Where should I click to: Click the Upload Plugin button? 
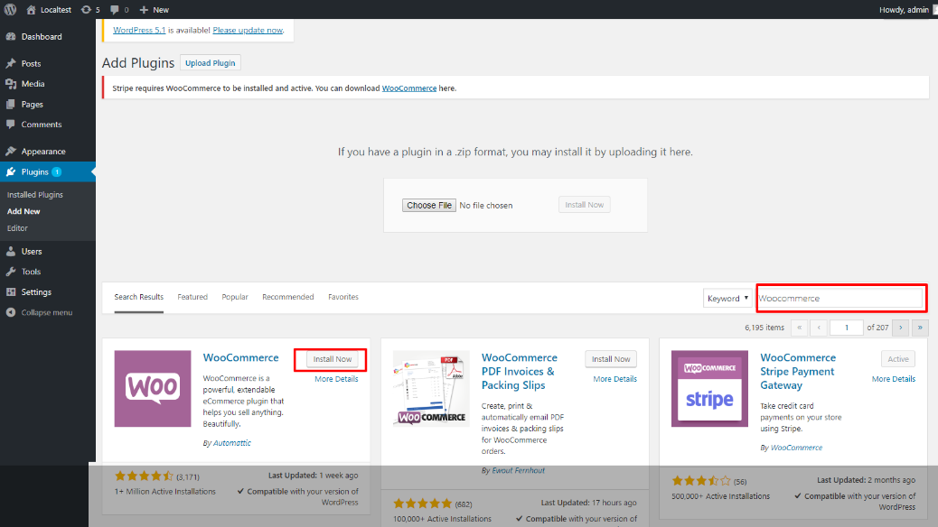pos(210,63)
